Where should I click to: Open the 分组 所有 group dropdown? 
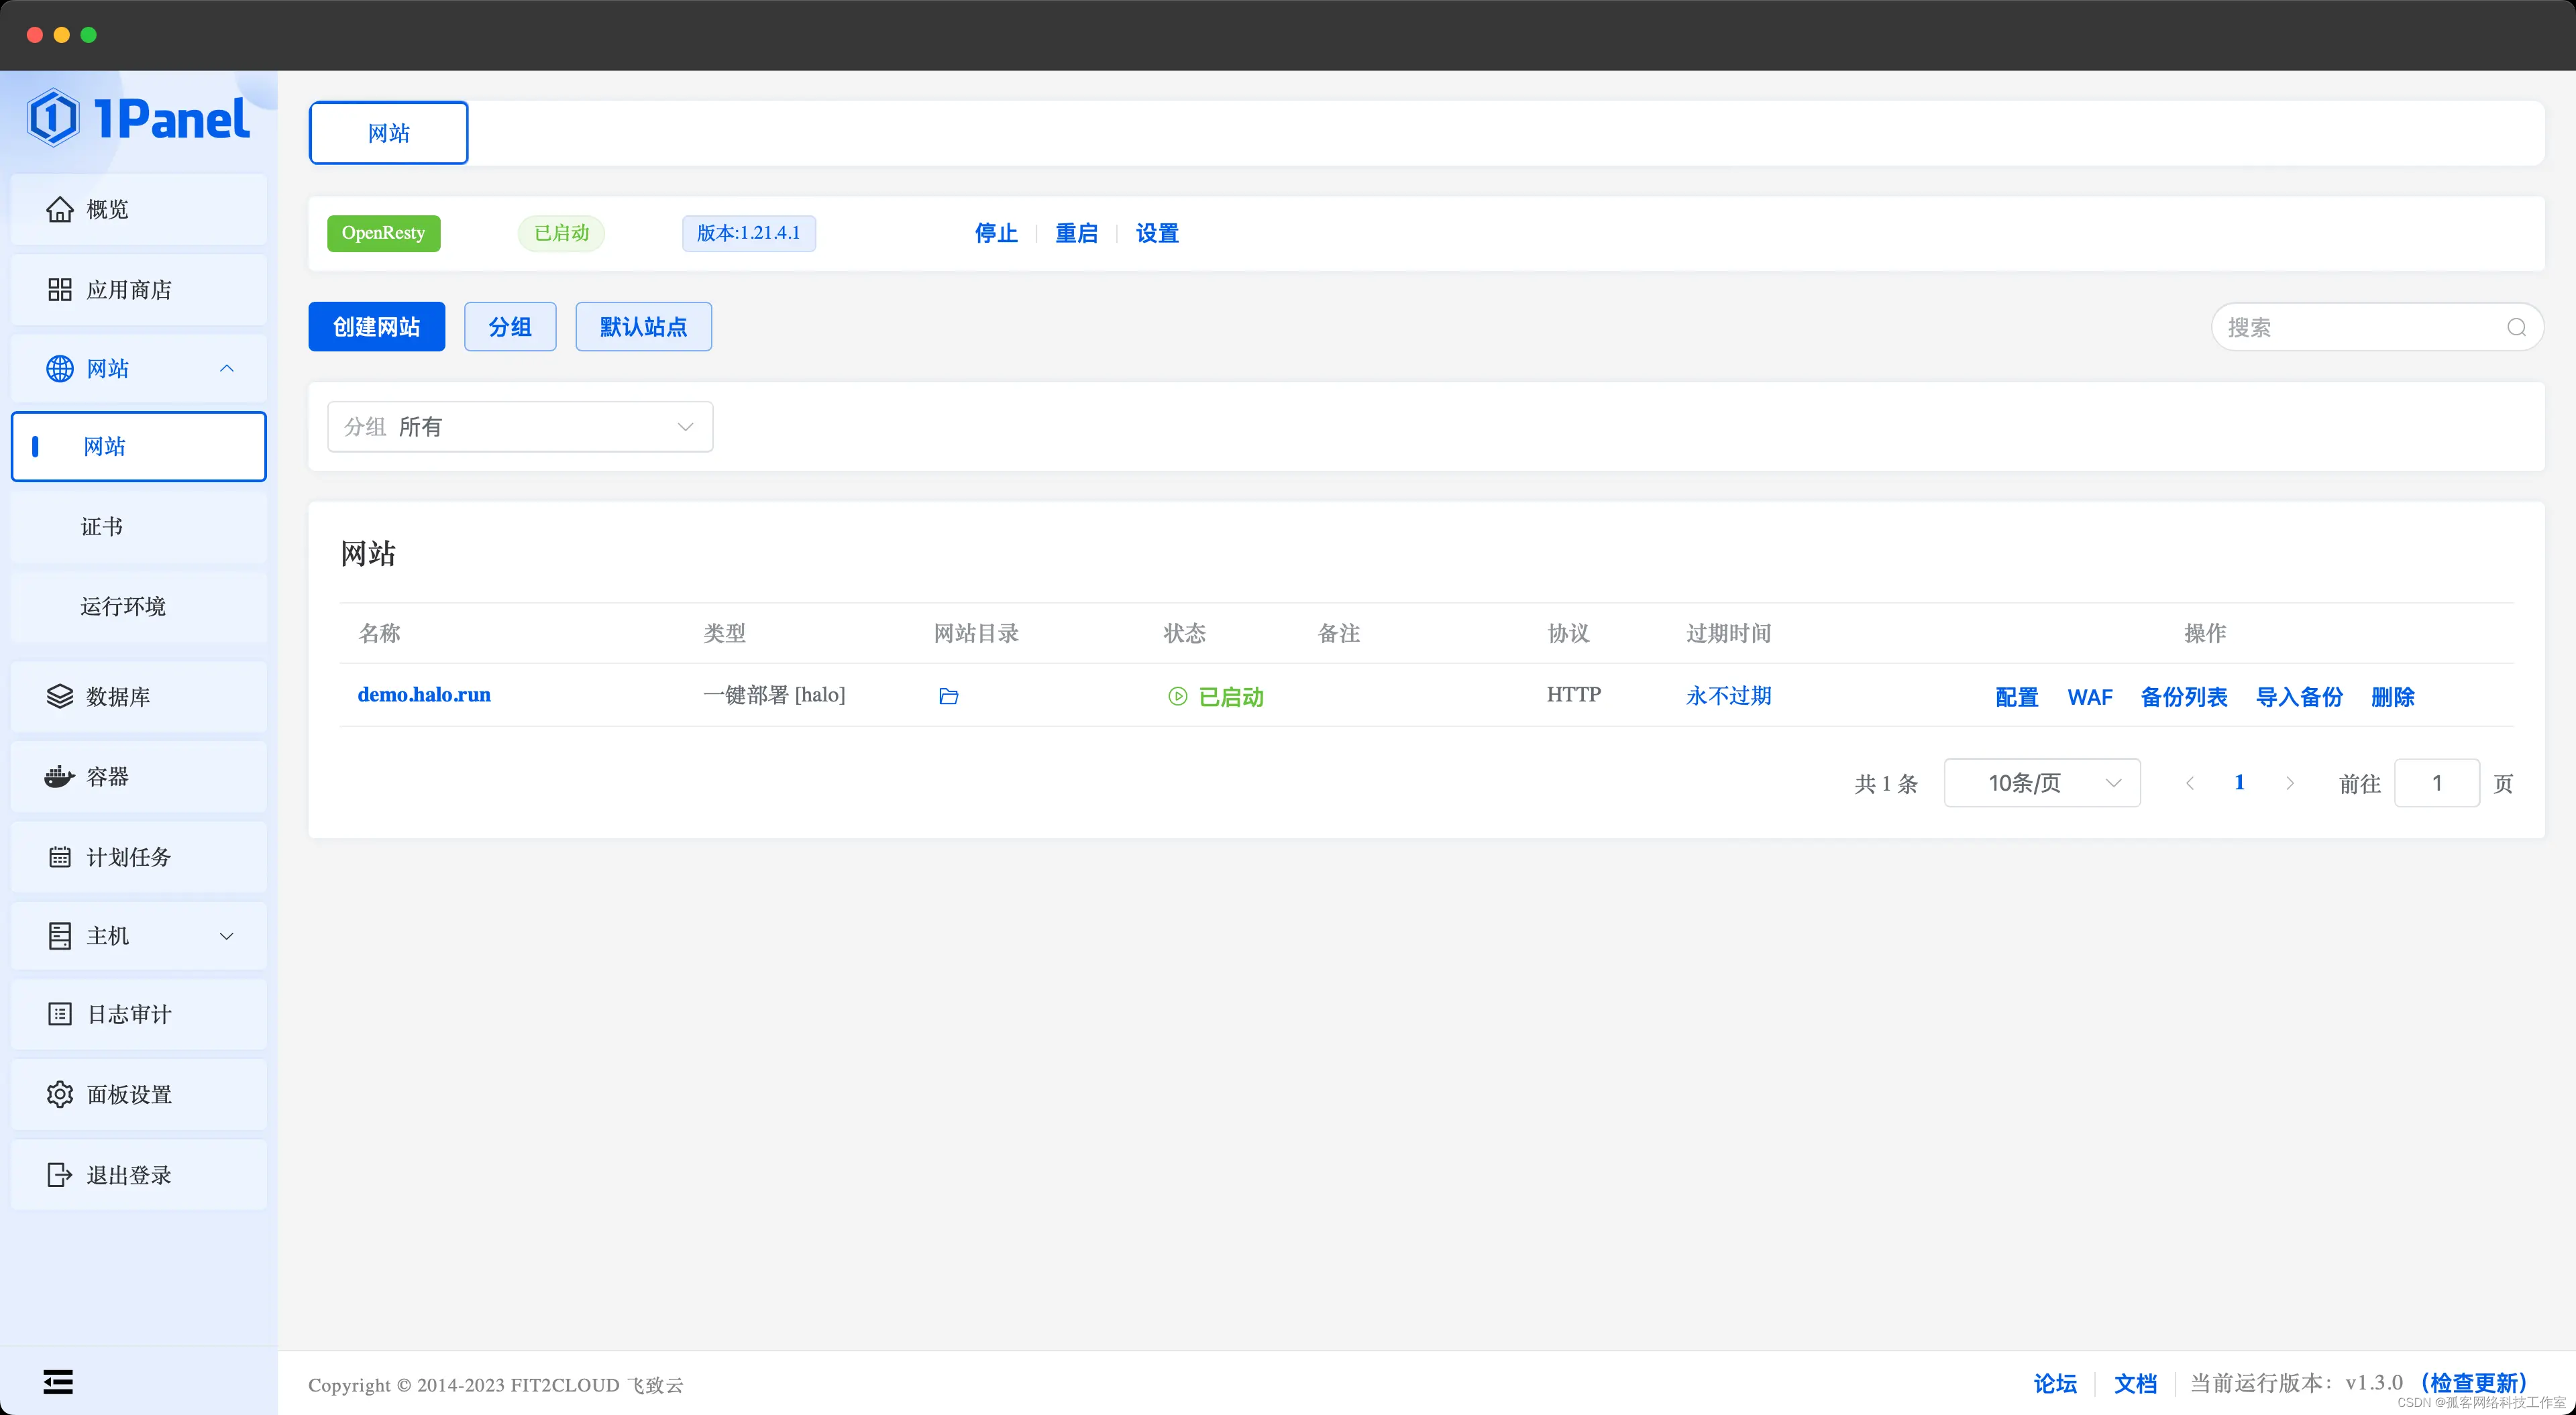click(520, 427)
